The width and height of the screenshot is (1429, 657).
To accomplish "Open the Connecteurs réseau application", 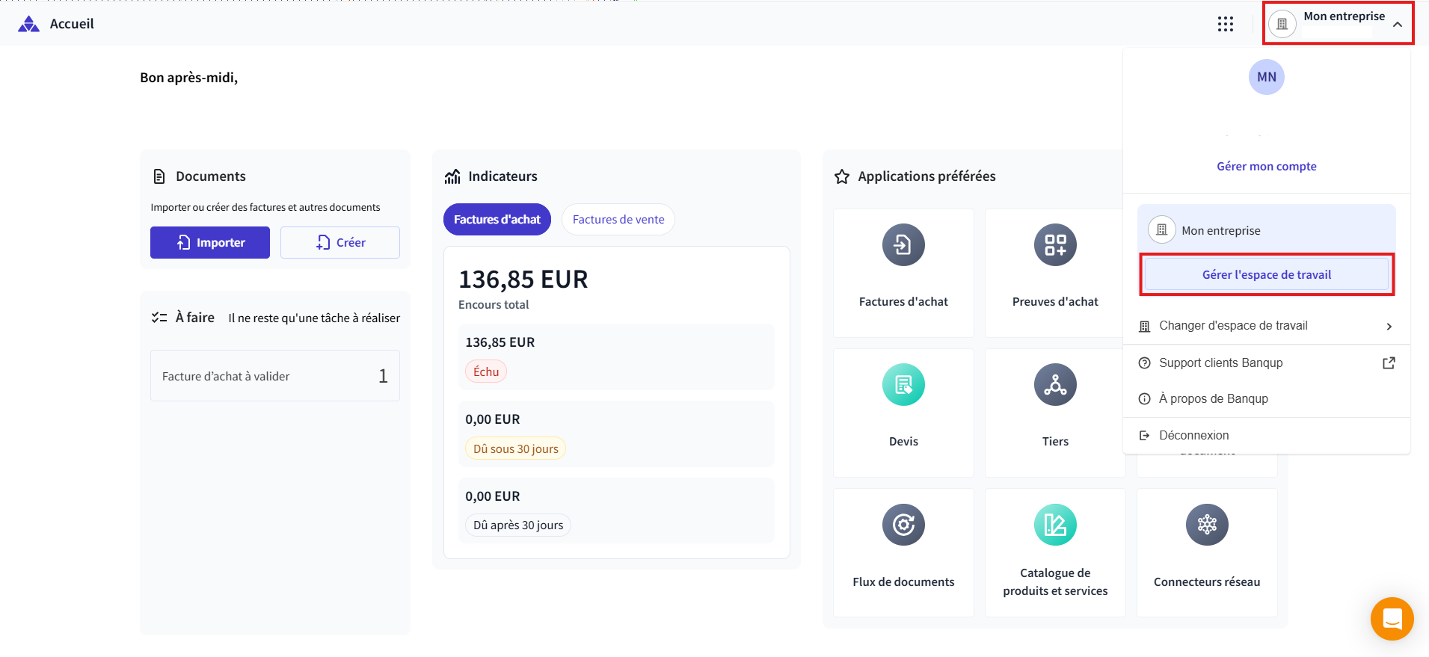I will click(x=1206, y=552).
